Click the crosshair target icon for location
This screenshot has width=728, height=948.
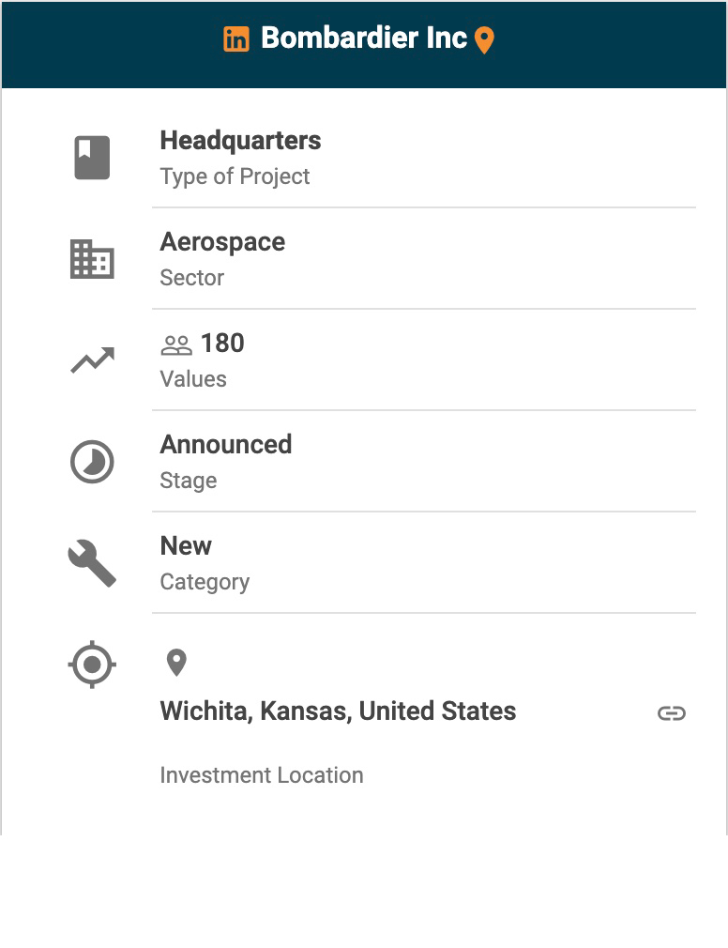coord(92,665)
